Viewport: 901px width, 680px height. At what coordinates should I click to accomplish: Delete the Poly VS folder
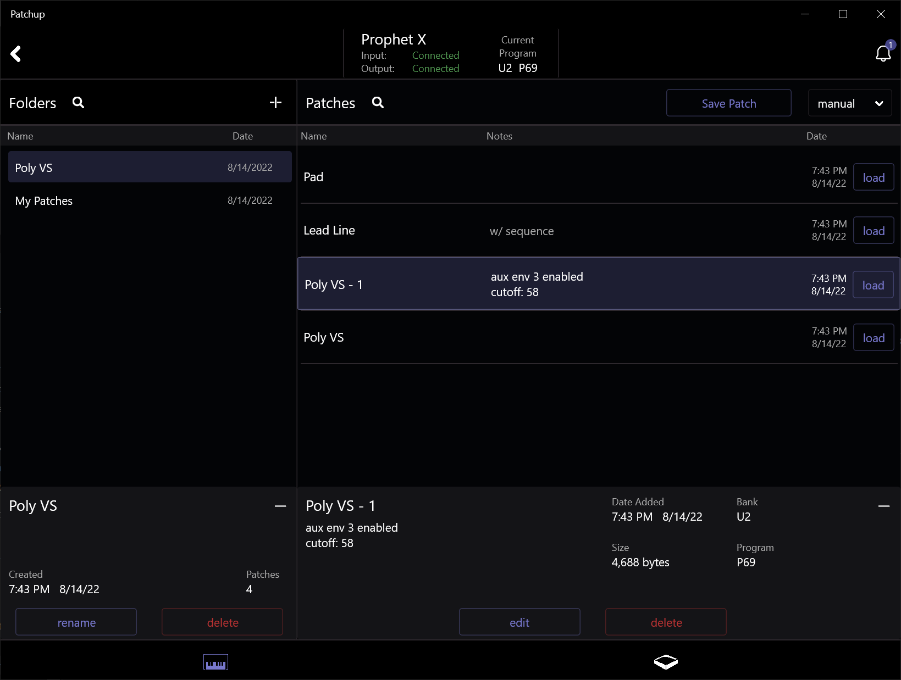(x=223, y=622)
